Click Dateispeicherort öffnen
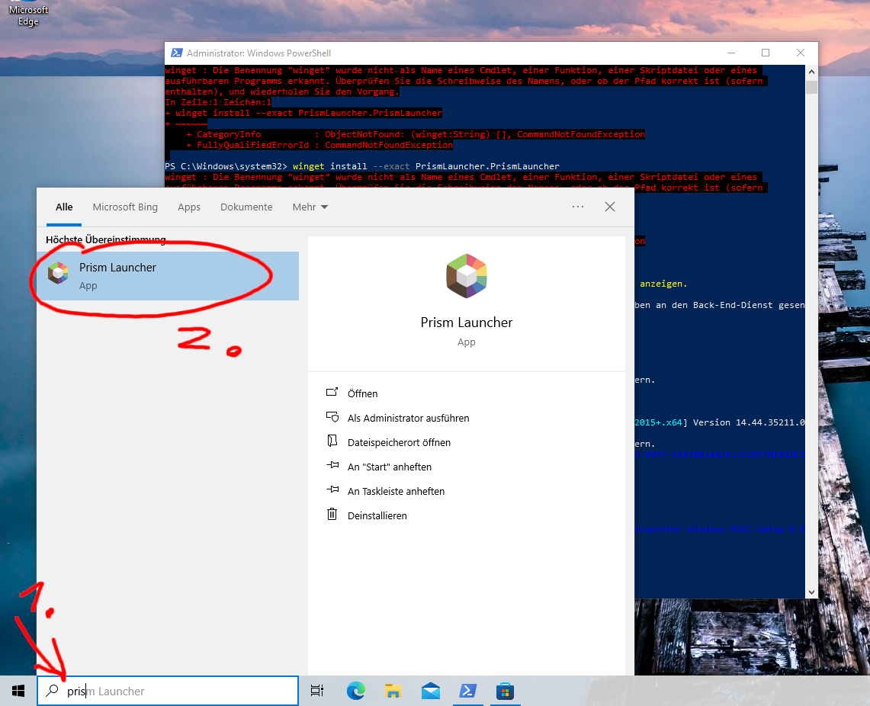The width and height of the screenshot is (870, 706). click(x=399, y=442)
